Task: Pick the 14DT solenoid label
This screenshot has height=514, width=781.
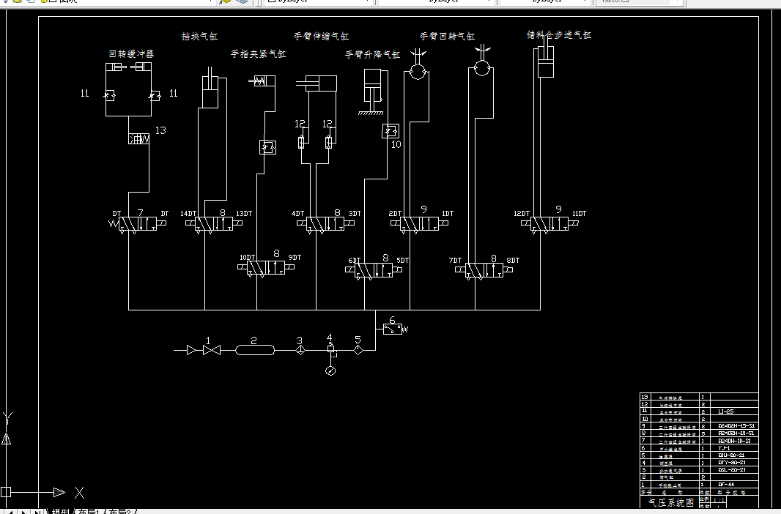Action: click(188, 214)
